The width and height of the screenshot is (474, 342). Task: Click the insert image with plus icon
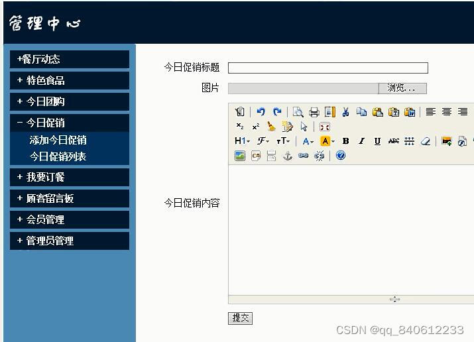(x=447, y=141)
